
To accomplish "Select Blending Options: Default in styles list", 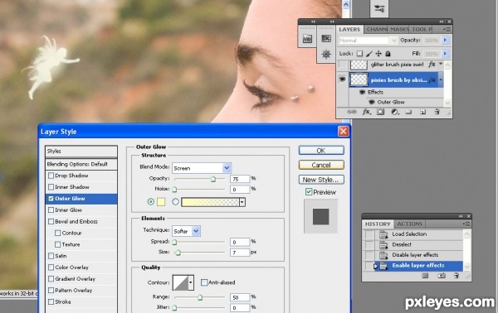I will point(81,164).
